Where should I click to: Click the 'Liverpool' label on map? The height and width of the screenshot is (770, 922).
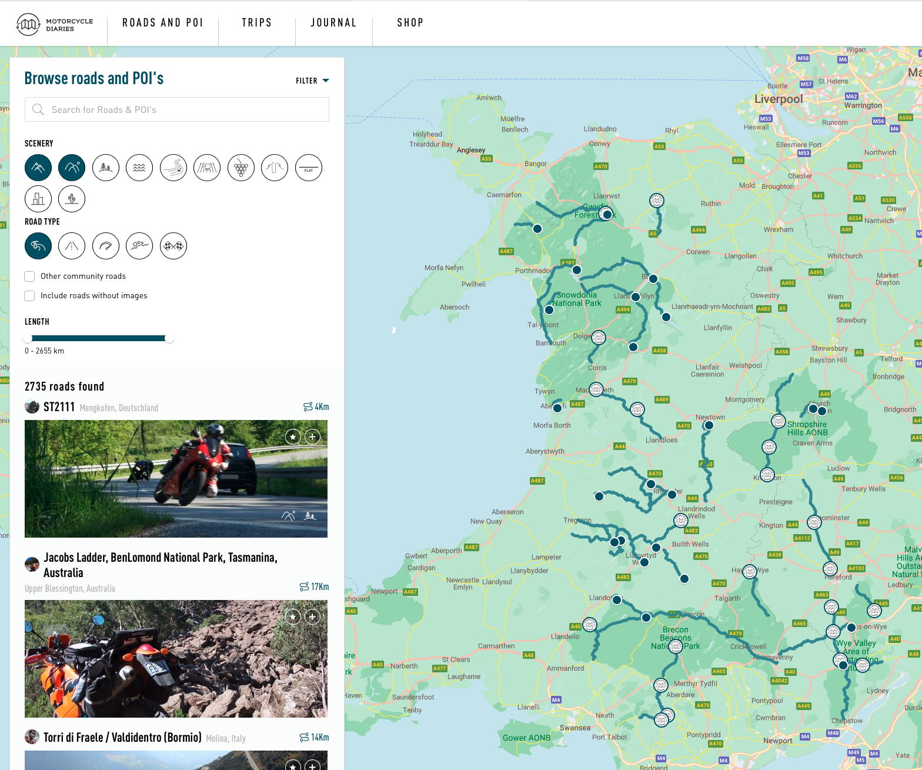pos(779,99)
